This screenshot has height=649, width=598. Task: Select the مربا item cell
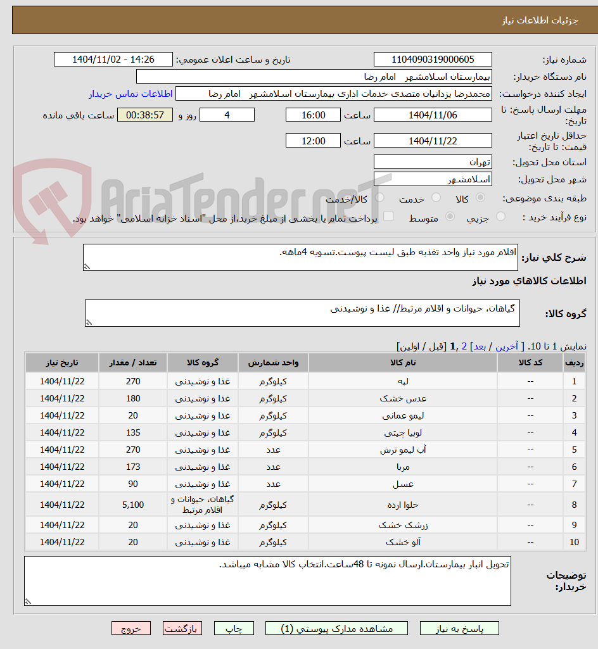(x=403, y=467)
